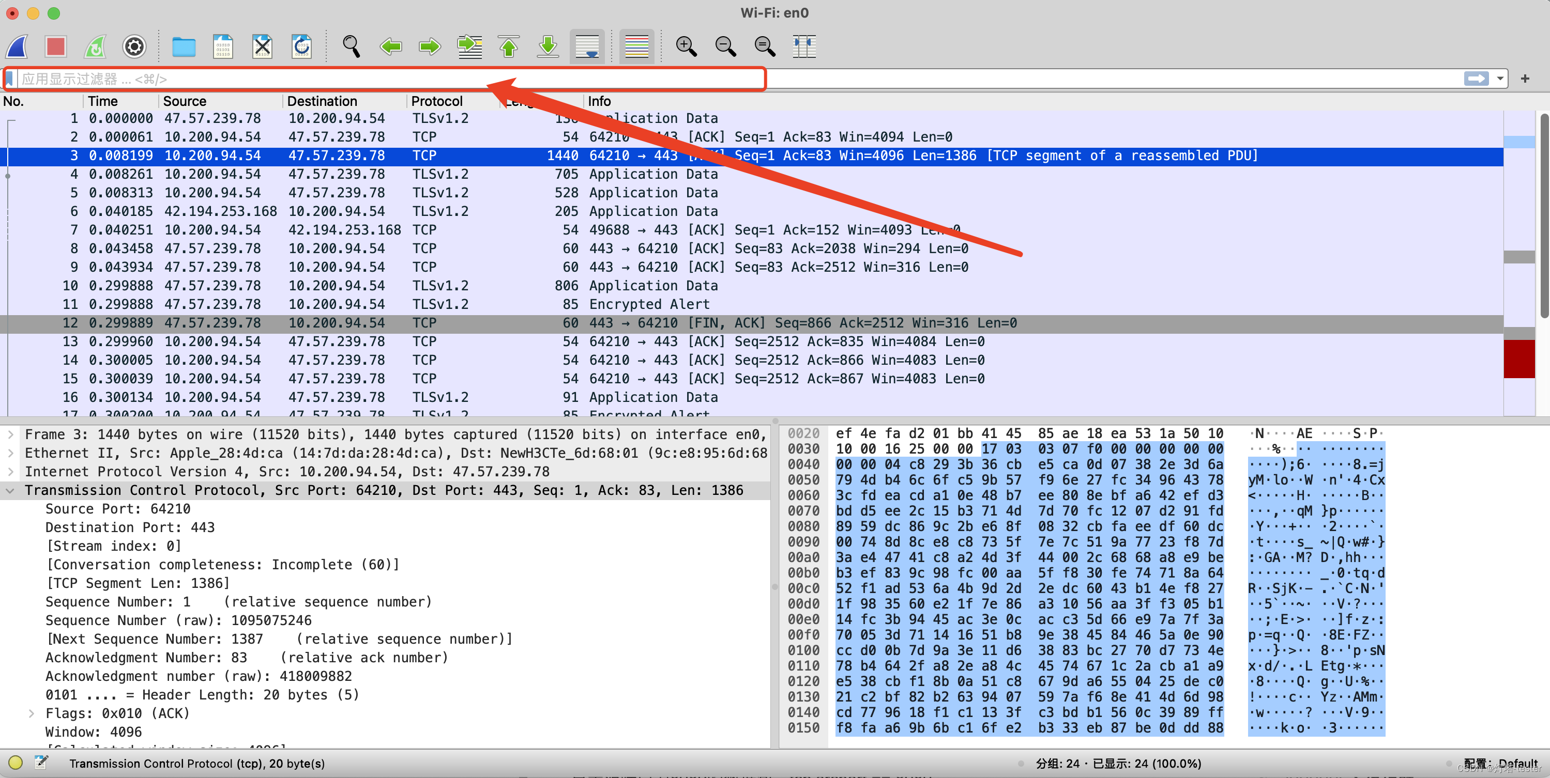The width and height of the screenshot is (1550, 778).
Task: Select packet 10 with length 806
Action: tap(752, 286)
